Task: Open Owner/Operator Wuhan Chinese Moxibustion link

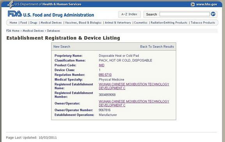Action: click(134, 103)
